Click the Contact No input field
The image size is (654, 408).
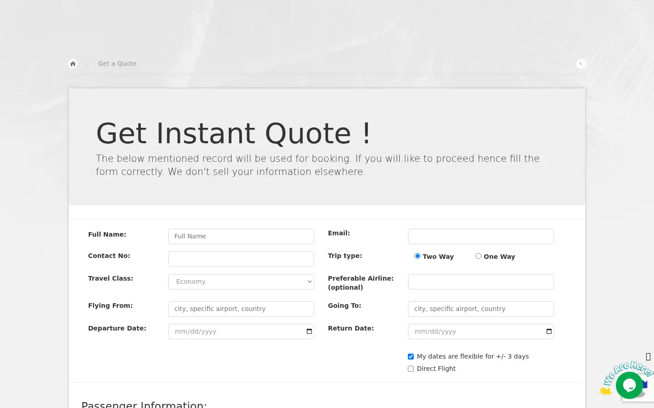click(241, 259)
